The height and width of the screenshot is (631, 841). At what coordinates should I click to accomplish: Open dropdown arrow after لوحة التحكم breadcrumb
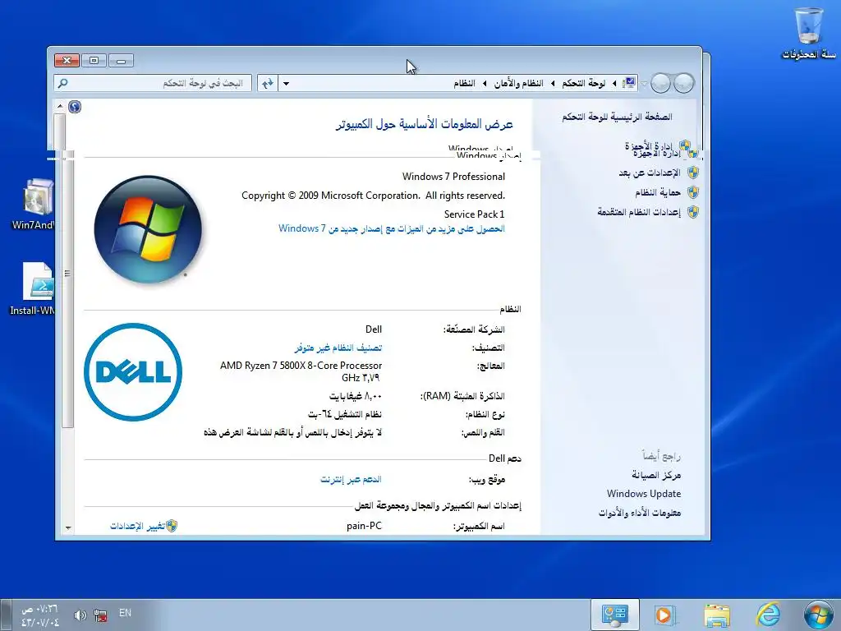553,83
